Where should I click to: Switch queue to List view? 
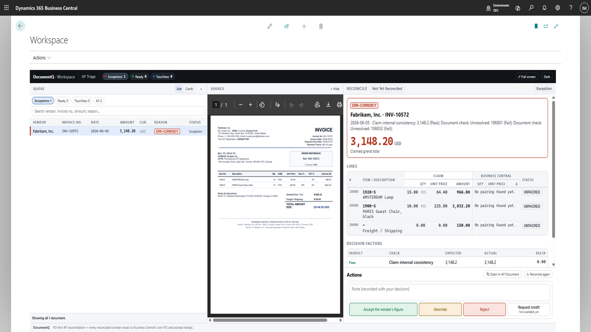tap(179, 89)
